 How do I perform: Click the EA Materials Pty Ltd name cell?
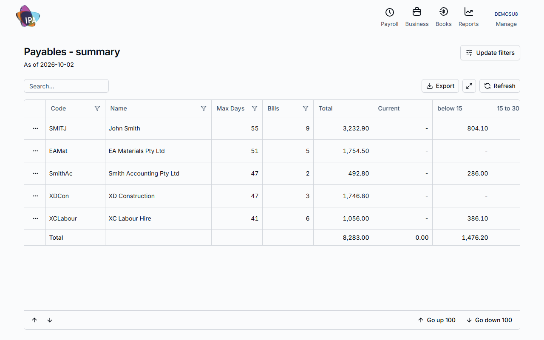coord(159,151)
